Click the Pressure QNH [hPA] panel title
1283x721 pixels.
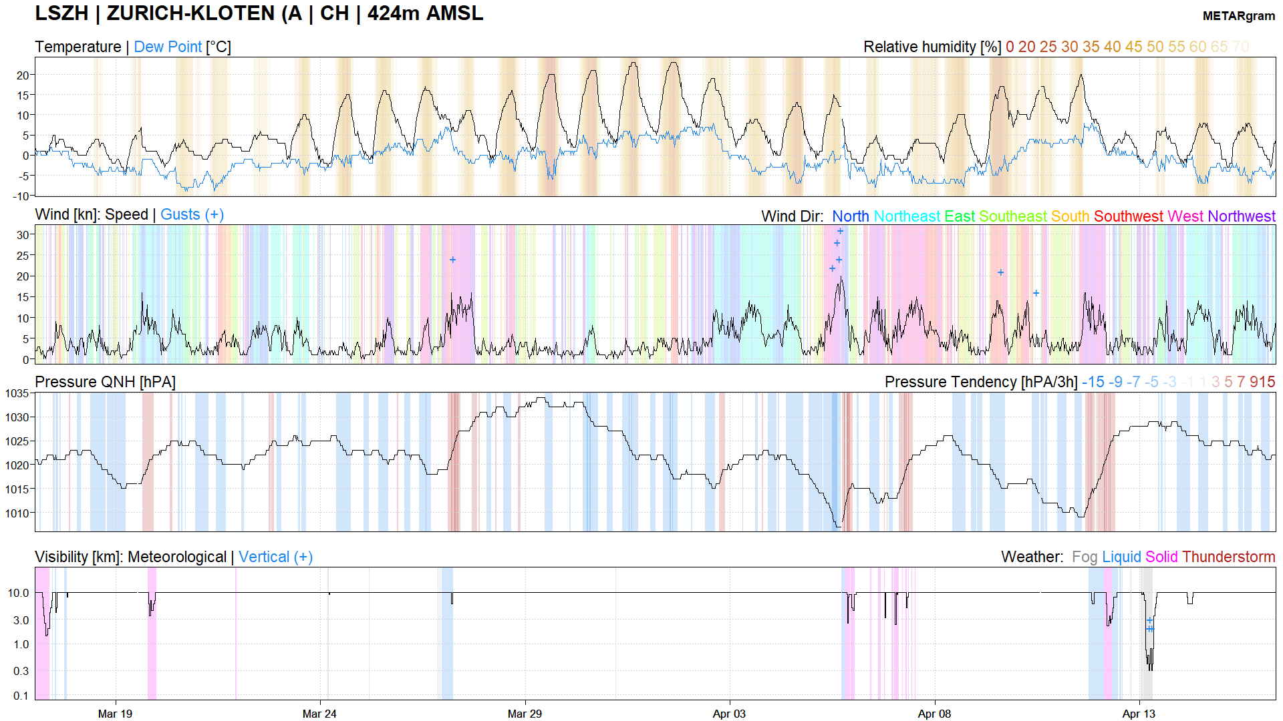pyautogui.click(x=105, y=382)
